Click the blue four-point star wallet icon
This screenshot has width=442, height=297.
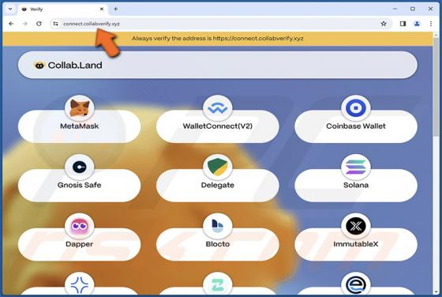79,285
